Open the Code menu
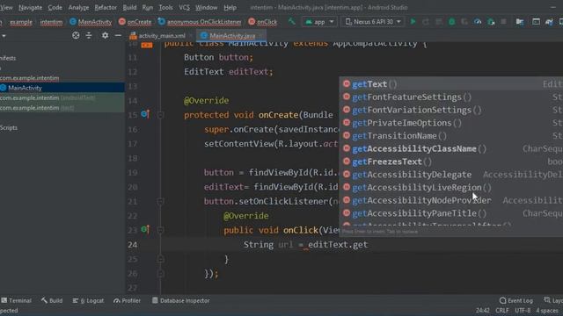Screen dimensions: 563x316 pyautogui.click(x=55, y=7)
